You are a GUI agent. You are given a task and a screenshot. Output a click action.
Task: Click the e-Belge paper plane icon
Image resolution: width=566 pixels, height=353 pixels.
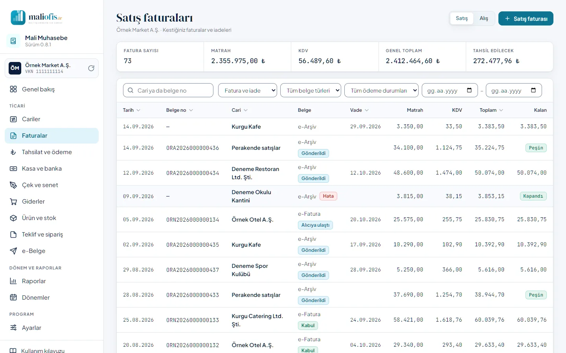(x=13, y=251)
